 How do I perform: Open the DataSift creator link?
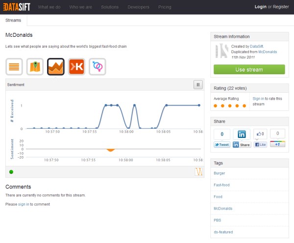pos(256,46)
